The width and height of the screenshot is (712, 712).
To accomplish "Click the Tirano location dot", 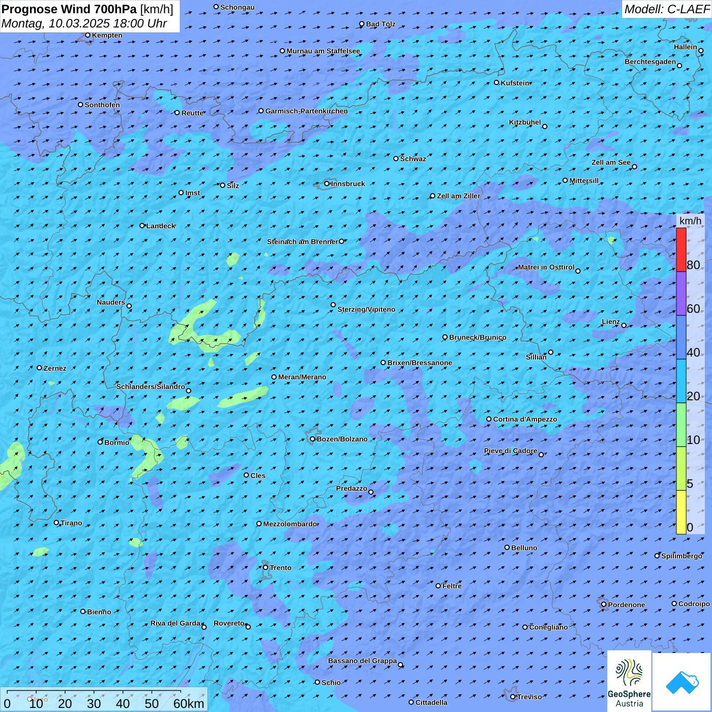I will tap(56, 523).
